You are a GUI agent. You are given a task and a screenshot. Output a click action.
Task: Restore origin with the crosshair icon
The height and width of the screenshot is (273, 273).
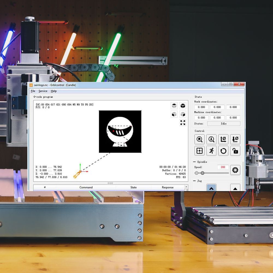click(x=199, y=151)
